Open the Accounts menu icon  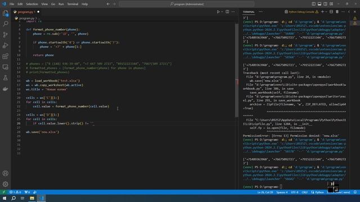(x=5, y=173)
